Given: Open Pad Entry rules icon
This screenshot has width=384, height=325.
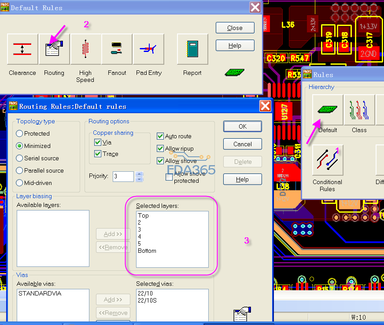Looking at the screenshot, I should [148, 49].
